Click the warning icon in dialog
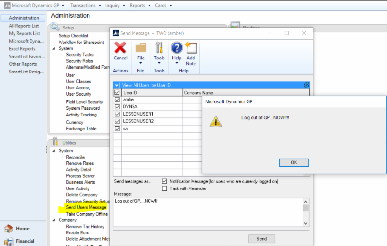 click(216, 121)
